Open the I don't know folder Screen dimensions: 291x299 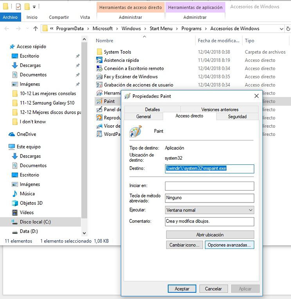33,122
